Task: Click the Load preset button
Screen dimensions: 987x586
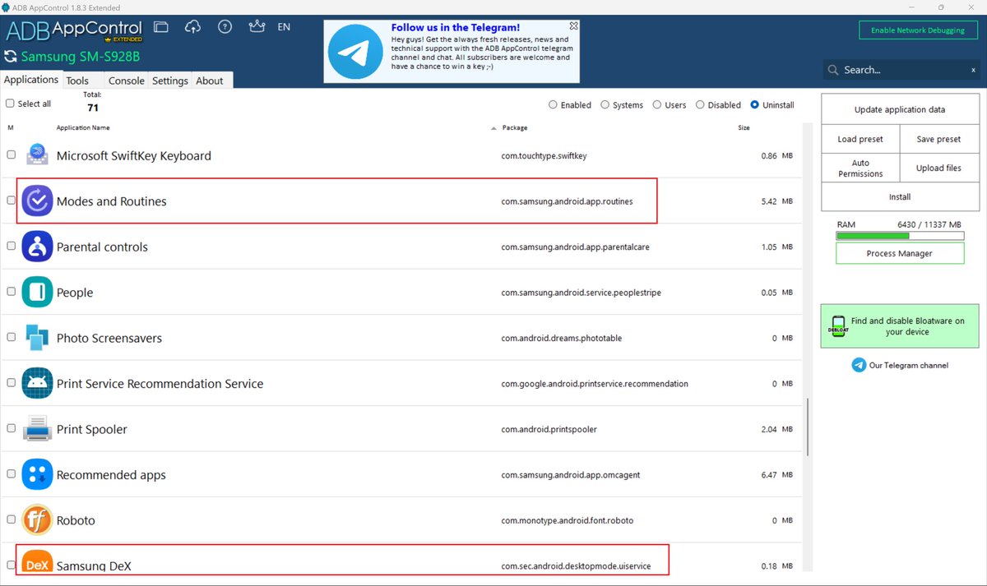Action: [x=860, y=139]
